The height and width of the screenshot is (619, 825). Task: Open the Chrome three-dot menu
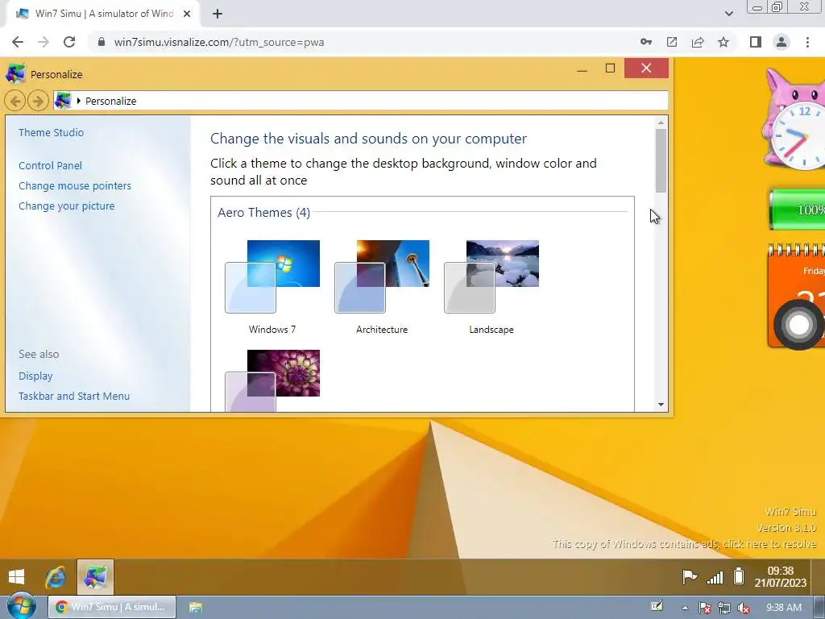pyautogui.click(x=807, y=42)
